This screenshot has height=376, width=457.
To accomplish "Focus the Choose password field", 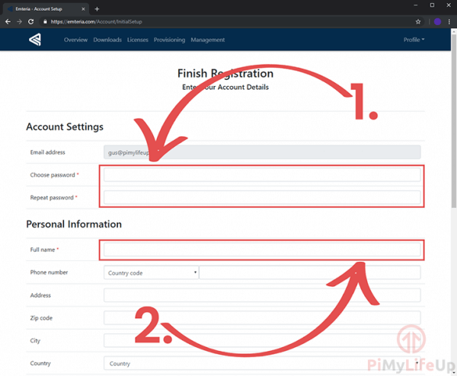I will 261,175.
